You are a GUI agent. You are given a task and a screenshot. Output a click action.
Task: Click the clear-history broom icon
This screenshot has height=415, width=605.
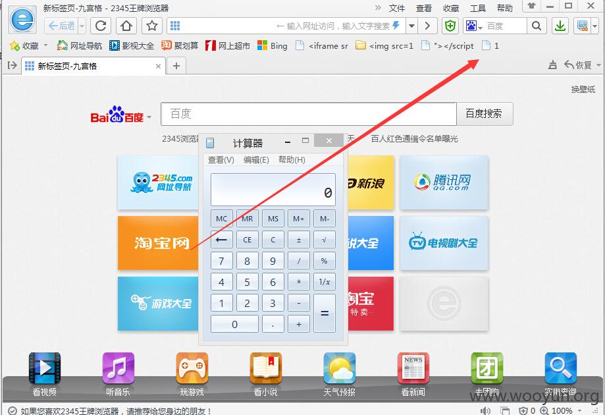coord(552,65)
